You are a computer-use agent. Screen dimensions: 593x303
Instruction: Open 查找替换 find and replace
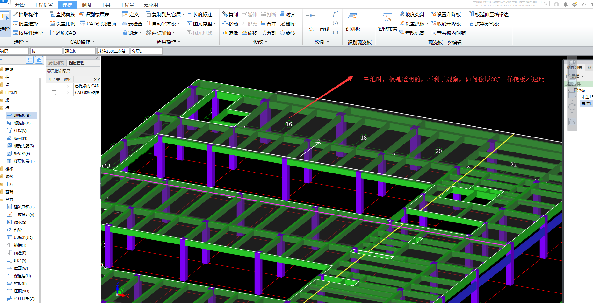tap(62, 14)
